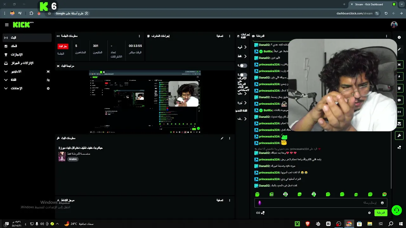Open the العائد revenue sidebar item
Viewport: 406px width, 228px height.
(x=27, y=46)
